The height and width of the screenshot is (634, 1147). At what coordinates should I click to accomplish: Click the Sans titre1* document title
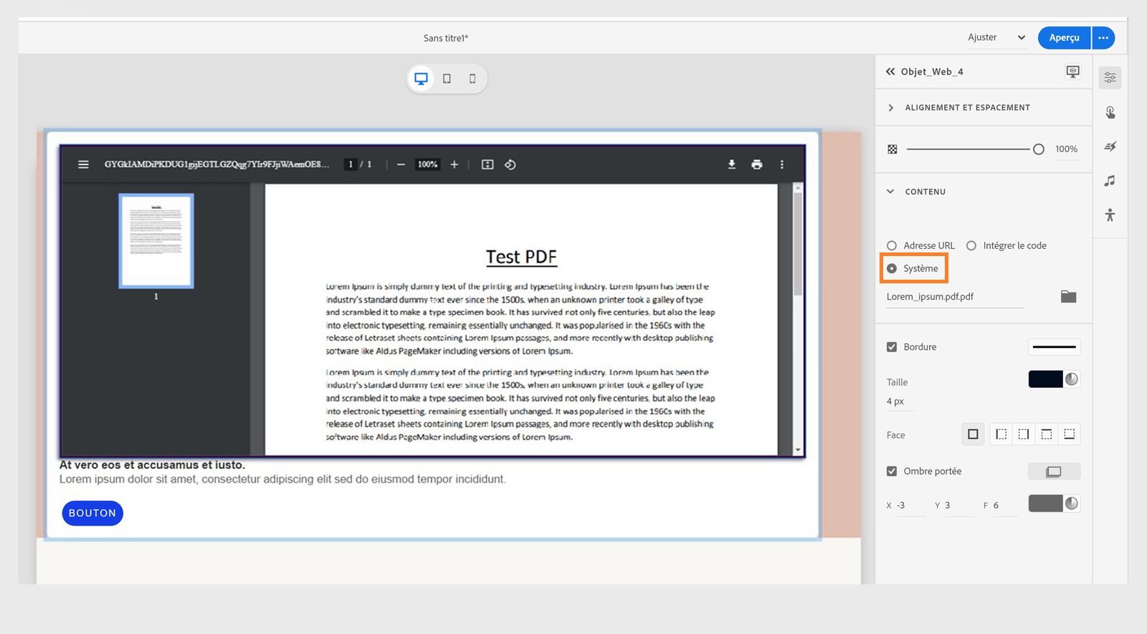[446, 38]
